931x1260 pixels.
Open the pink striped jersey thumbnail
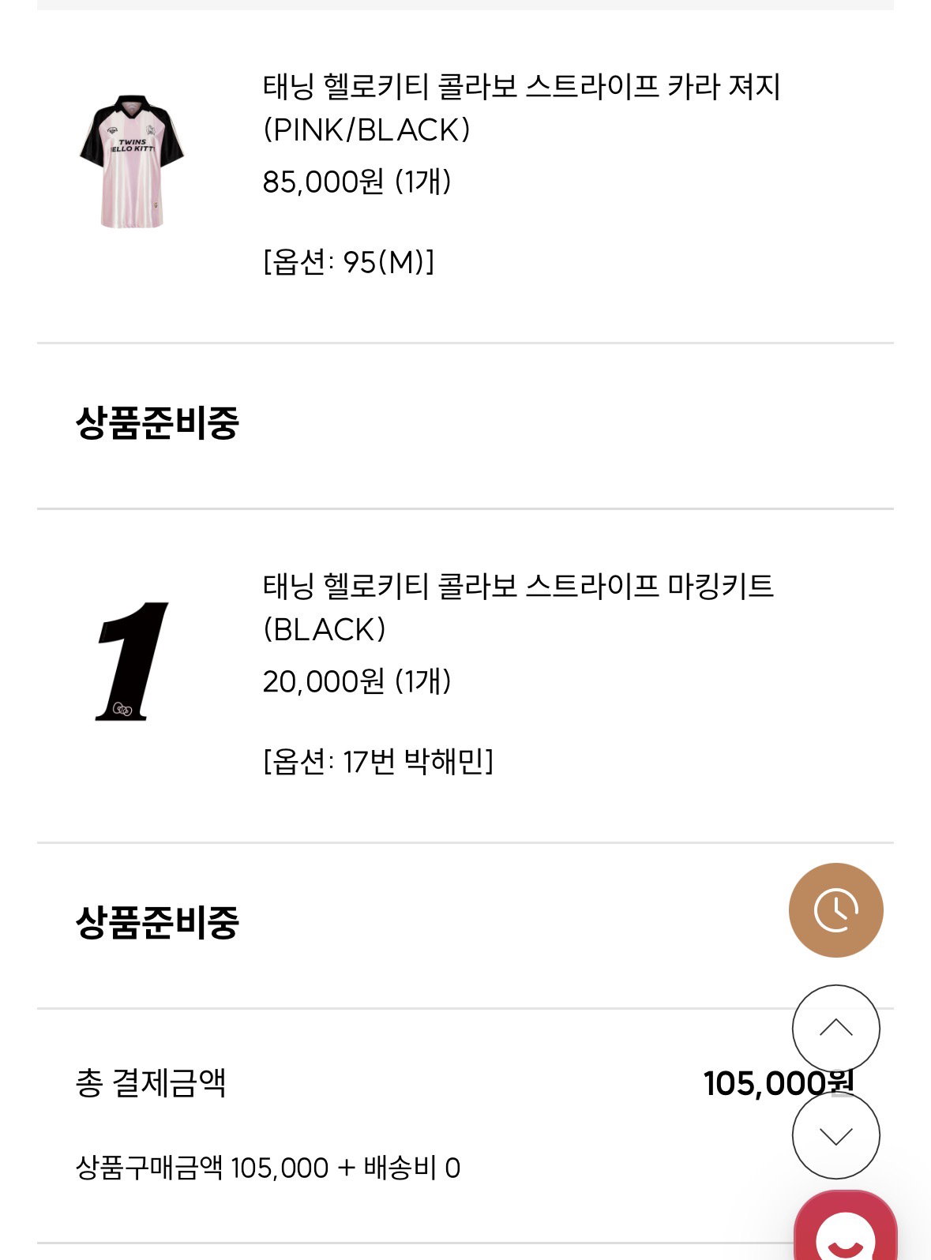(132, 162)
